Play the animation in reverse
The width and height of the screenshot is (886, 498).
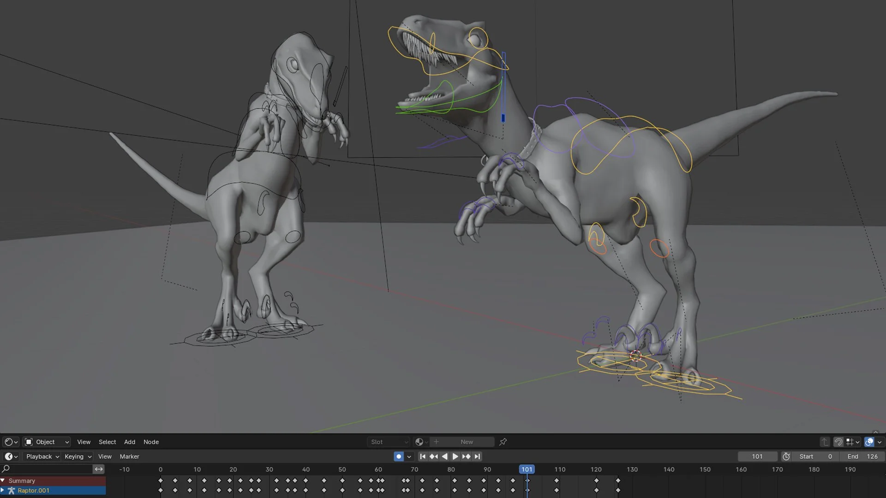[x=444, y=456]
